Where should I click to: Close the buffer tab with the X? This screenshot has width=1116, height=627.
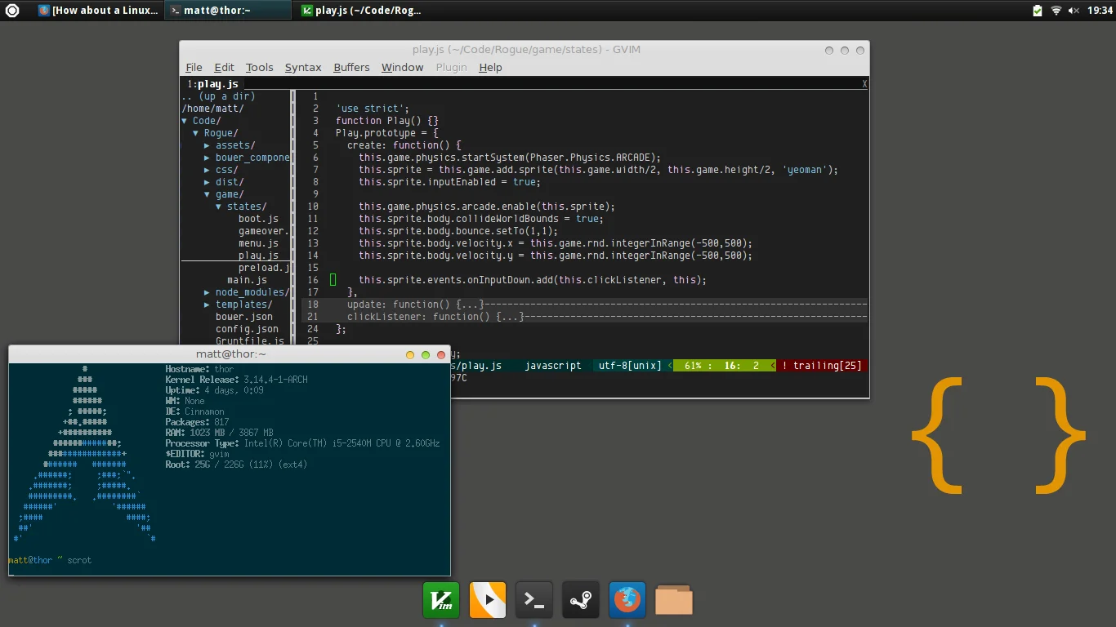864,84
